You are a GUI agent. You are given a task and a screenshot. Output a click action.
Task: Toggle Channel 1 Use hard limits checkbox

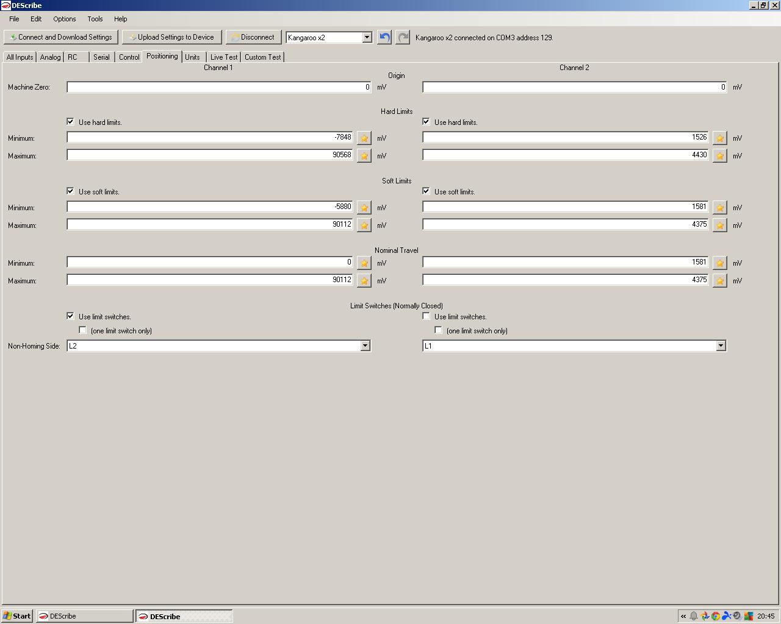pos(70,122)
